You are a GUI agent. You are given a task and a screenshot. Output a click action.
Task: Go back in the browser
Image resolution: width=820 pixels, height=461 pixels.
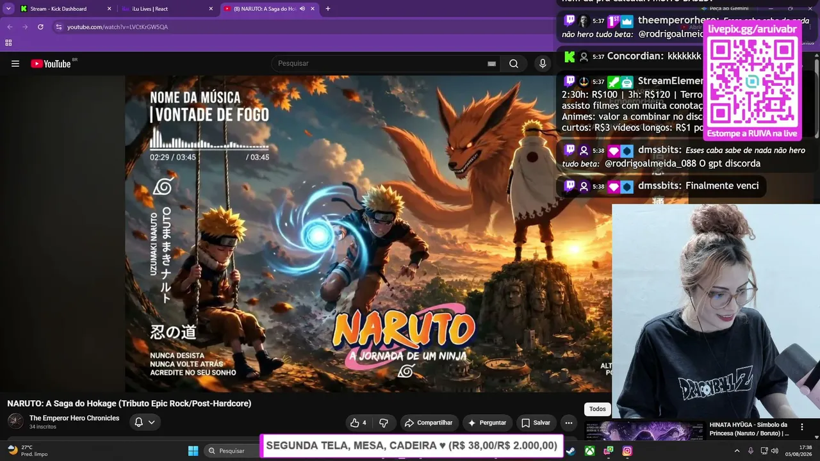10,27
